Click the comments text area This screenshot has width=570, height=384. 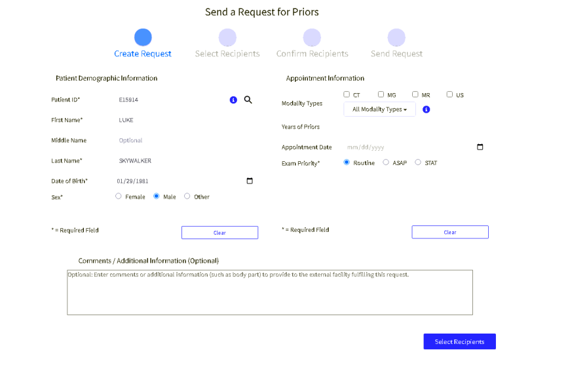tap(270, 292)
